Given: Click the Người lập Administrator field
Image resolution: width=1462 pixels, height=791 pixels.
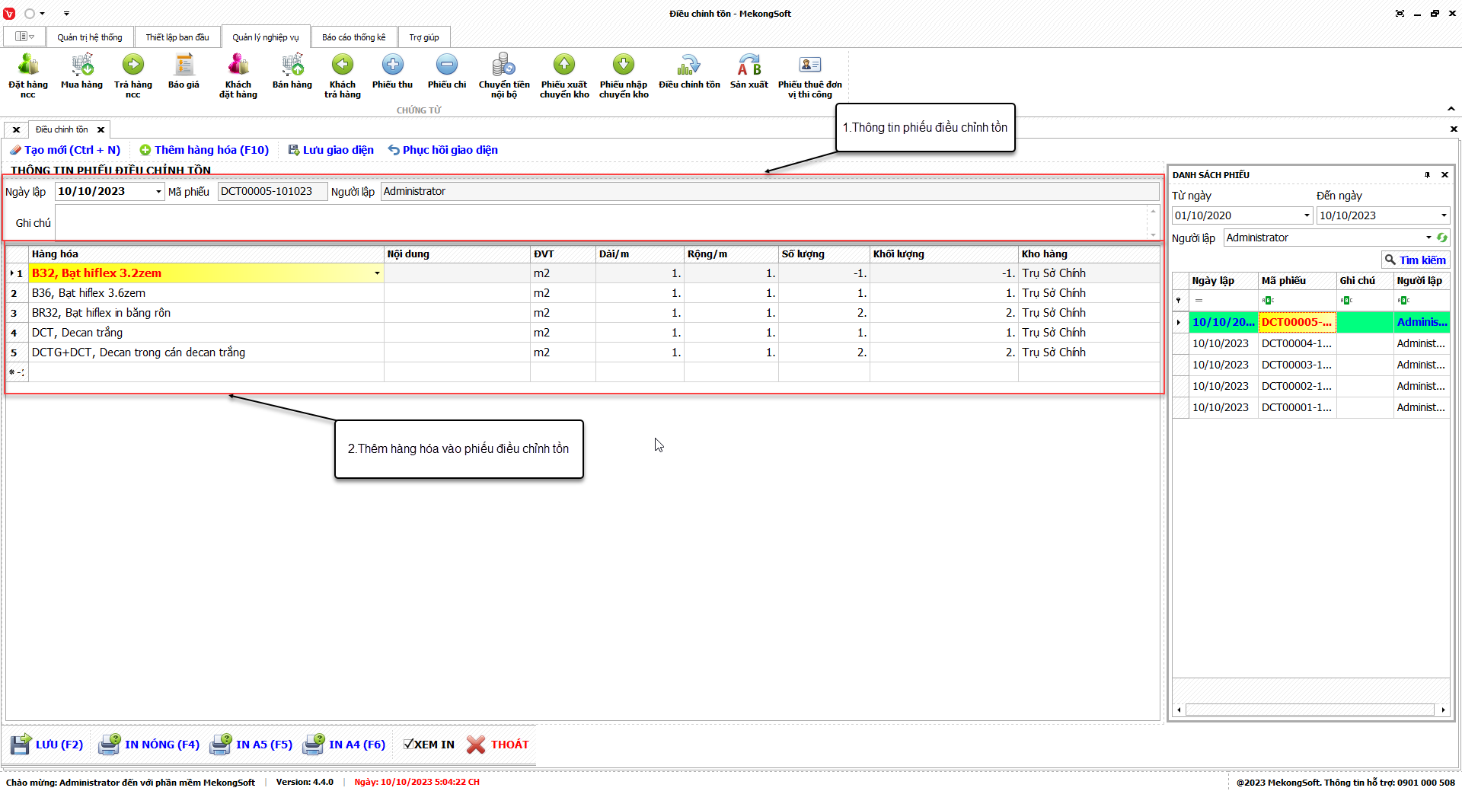Looking at the screenshot, I should point(770,192).
